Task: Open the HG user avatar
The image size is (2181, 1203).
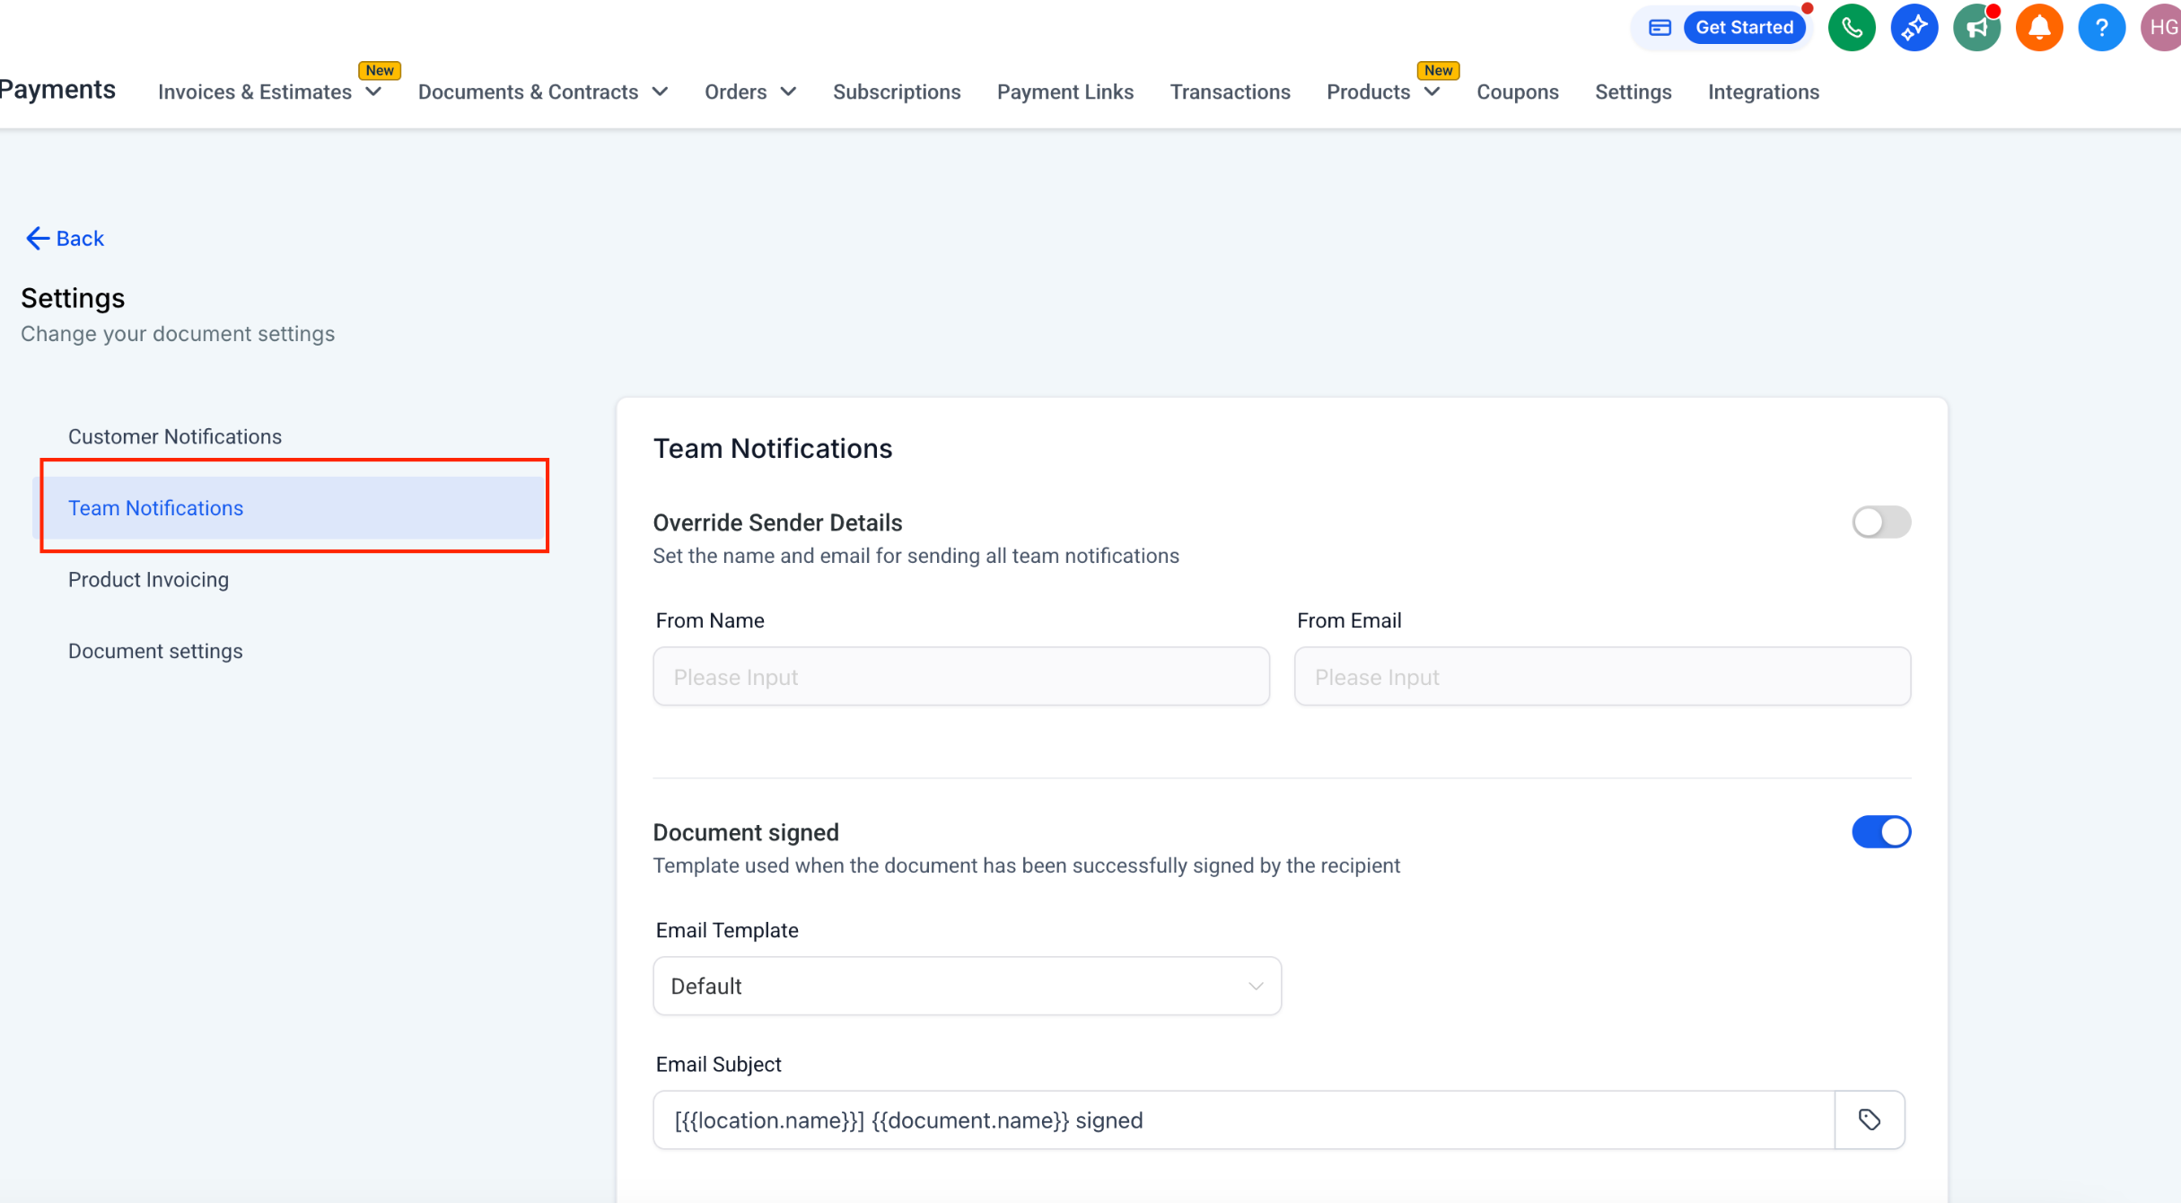Action: (2162, 28)
